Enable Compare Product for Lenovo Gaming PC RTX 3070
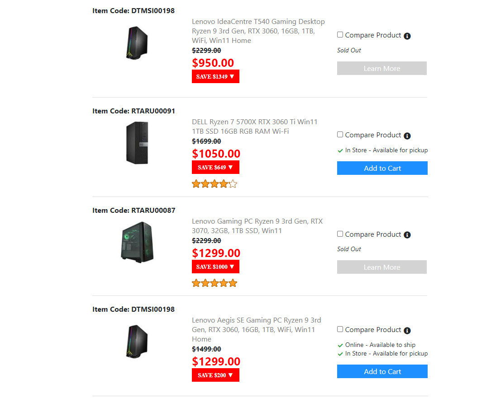Image resolution: width=491 pixels, height=398 pixels. tap(340, 234)
